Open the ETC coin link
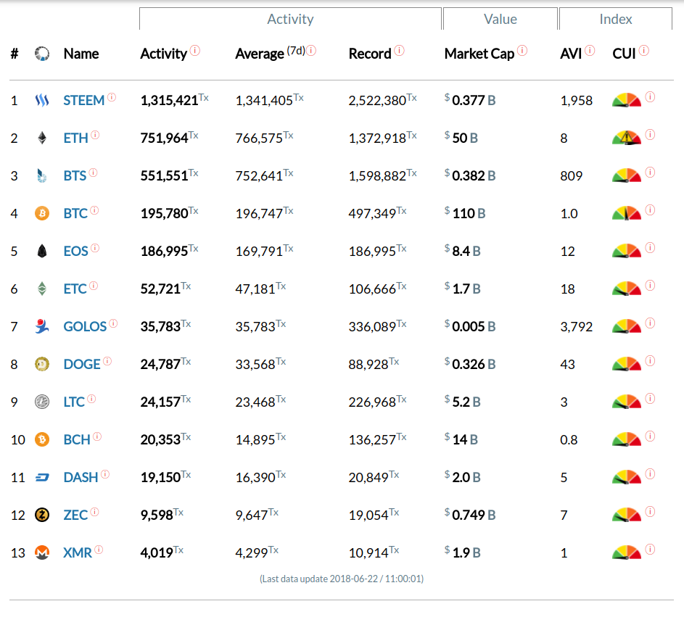 coord(75,289)
